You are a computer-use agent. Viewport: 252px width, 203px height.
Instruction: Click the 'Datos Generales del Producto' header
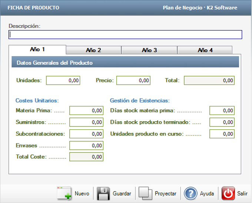click(125, 62)
